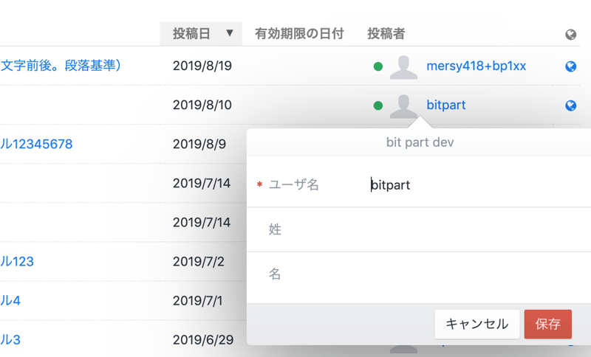Click the green status dot for bitpart
Screen dimensions: 591x357
[378, 105]
